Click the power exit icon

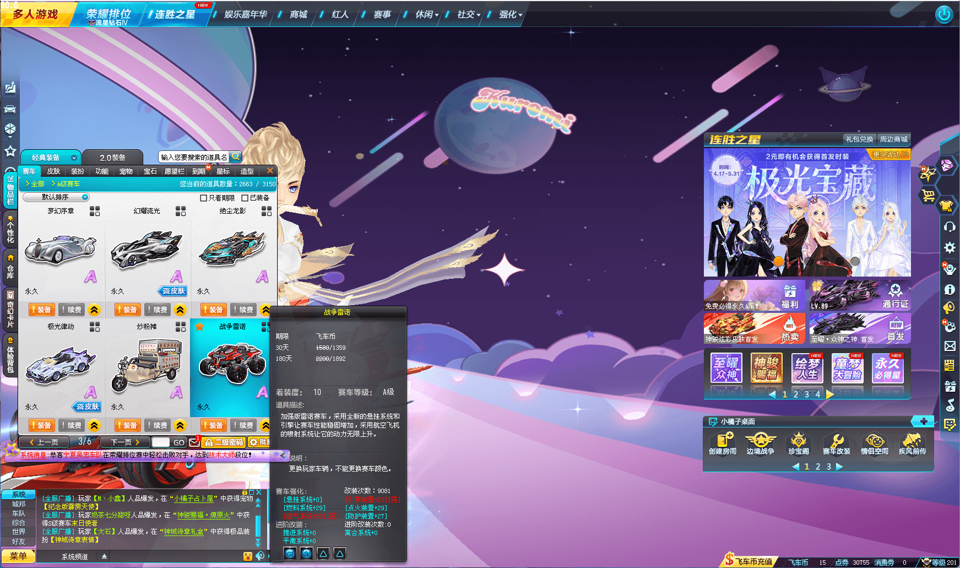click(943, 14)
